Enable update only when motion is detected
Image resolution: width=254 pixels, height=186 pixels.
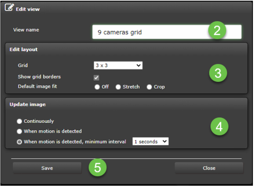(x=19, y=131)
